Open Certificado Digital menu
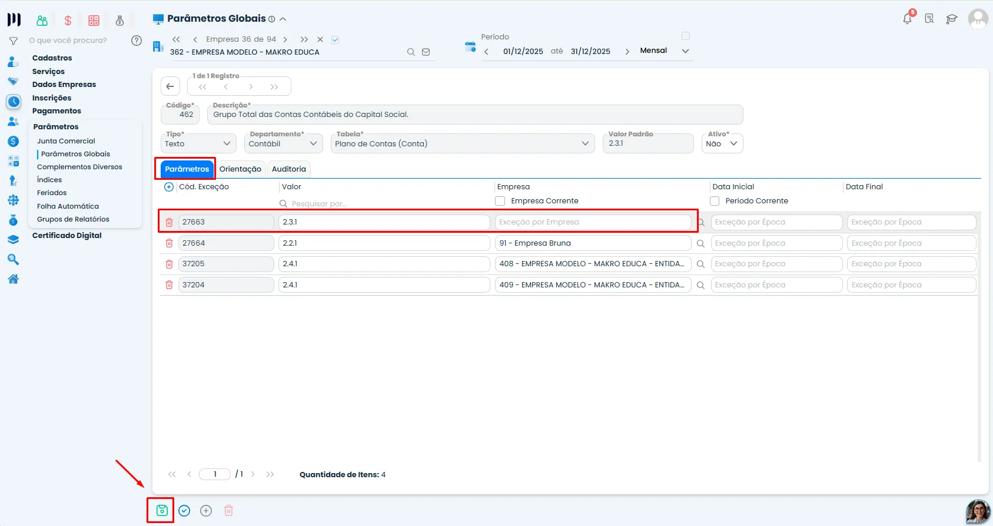The image size is (993, 526). [67, 236]
